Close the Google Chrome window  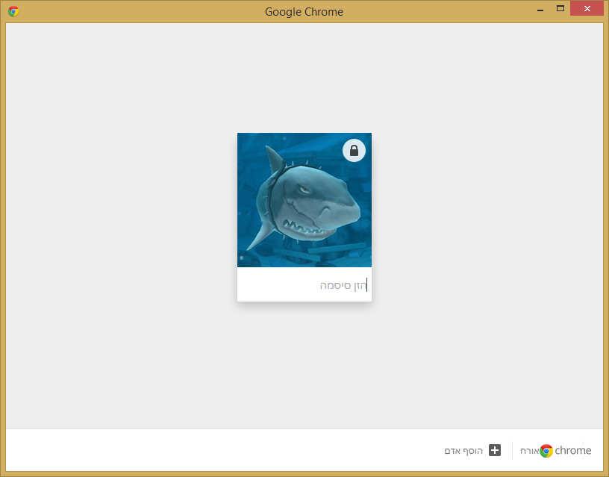coord(587,8)
